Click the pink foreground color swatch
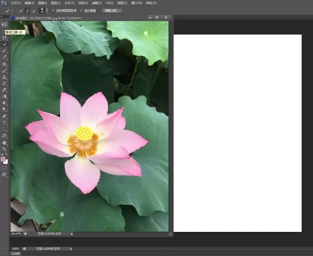Image resolution: width=313 pixels, height=256 pixels. pyautogui.click(x=3, y=159)
